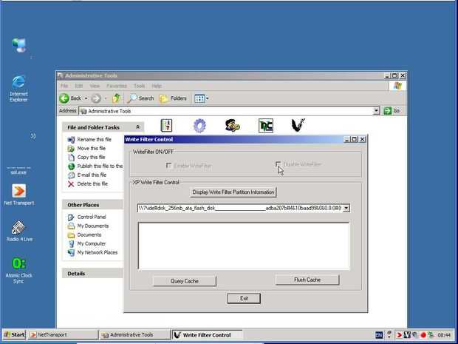Open the Net Transport desktop shortcut
458x344 pixels.
tap(19, 195)
